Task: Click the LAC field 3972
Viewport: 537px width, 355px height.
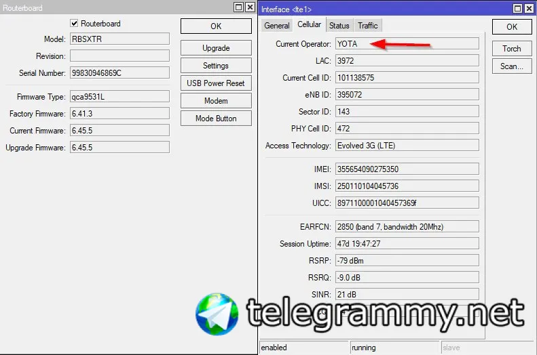Action: pyautogui.click(x=407, y=61)
